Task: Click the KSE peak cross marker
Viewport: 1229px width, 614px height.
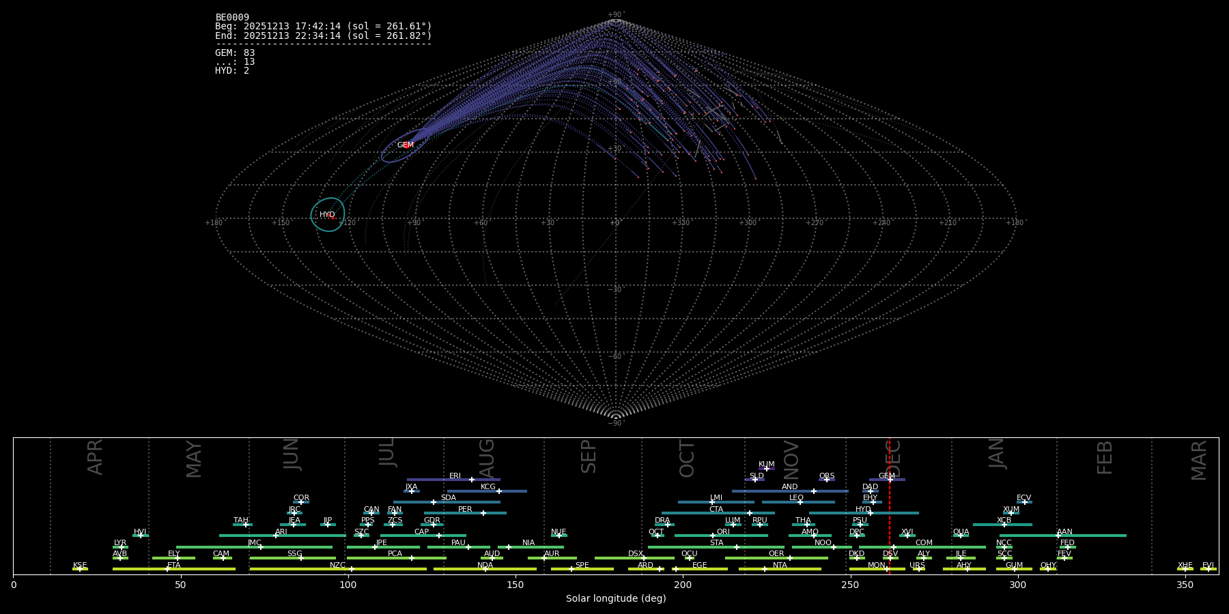Action: [80, 569]
